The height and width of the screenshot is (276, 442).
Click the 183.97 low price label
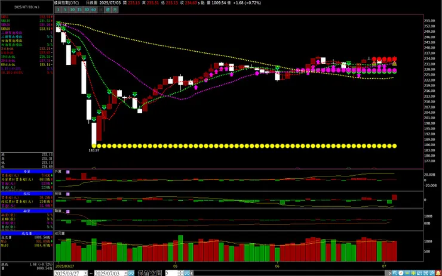[x=94, y=151]
